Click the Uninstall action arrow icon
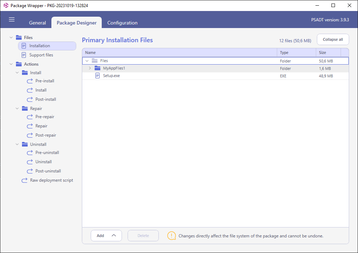The height and width of the screenshot is (253, 358). 30,162
